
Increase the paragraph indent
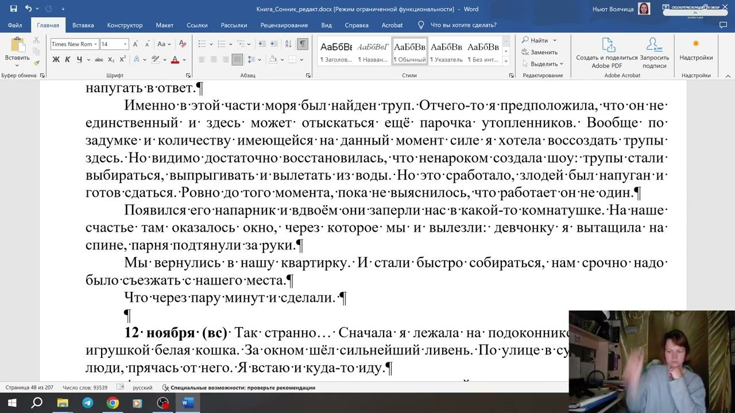point(274,44)
